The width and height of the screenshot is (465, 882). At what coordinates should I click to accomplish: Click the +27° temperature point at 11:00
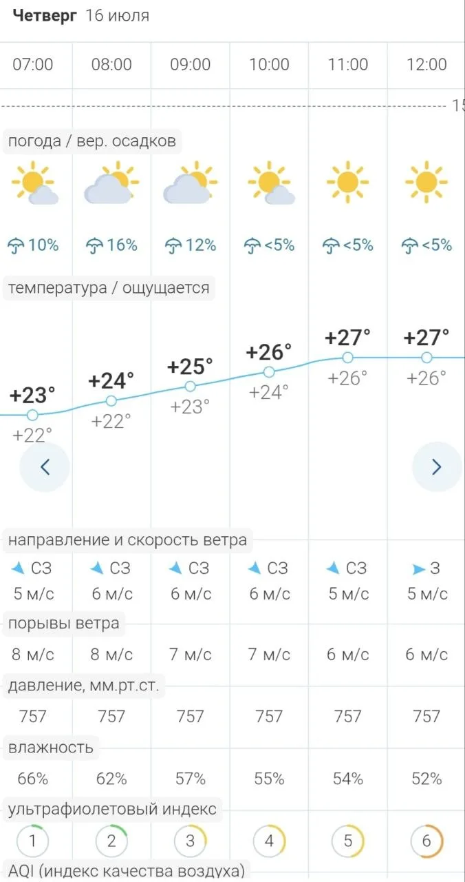pos(348,357)
